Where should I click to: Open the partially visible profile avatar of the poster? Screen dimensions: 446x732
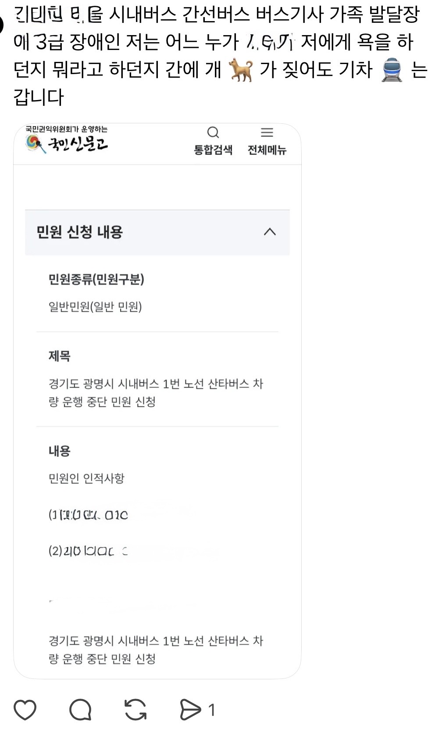[x=2, y=24]
